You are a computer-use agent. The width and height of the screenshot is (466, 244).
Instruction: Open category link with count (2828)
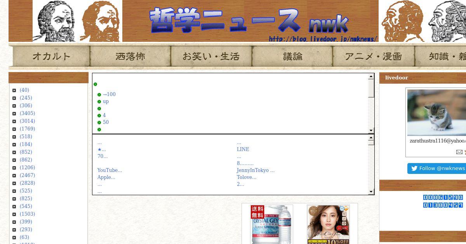pyautogui.click(x=28, y=183)
